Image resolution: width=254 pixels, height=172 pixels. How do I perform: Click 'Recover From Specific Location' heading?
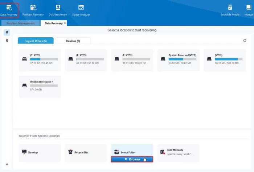39,136
